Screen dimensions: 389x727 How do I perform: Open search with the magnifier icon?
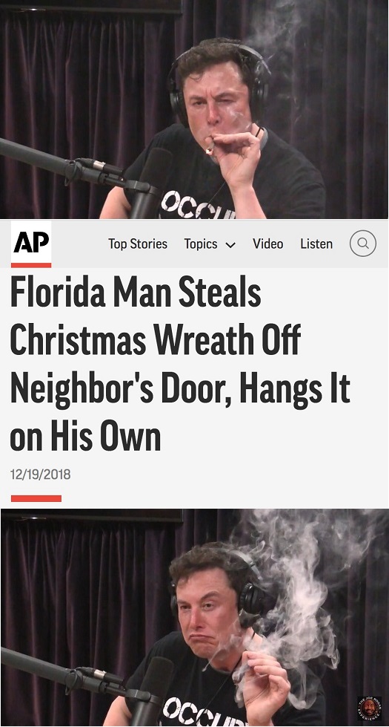pos(363,244)
